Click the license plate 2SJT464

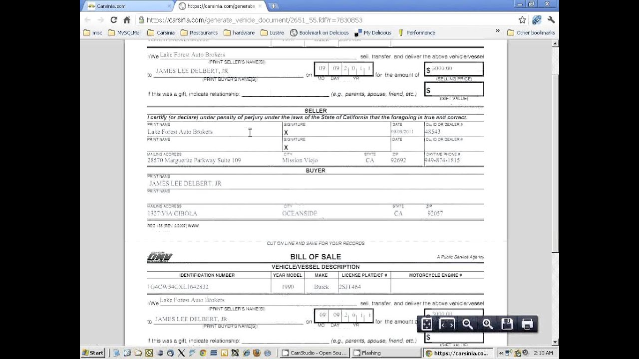(x=349, y=287)
